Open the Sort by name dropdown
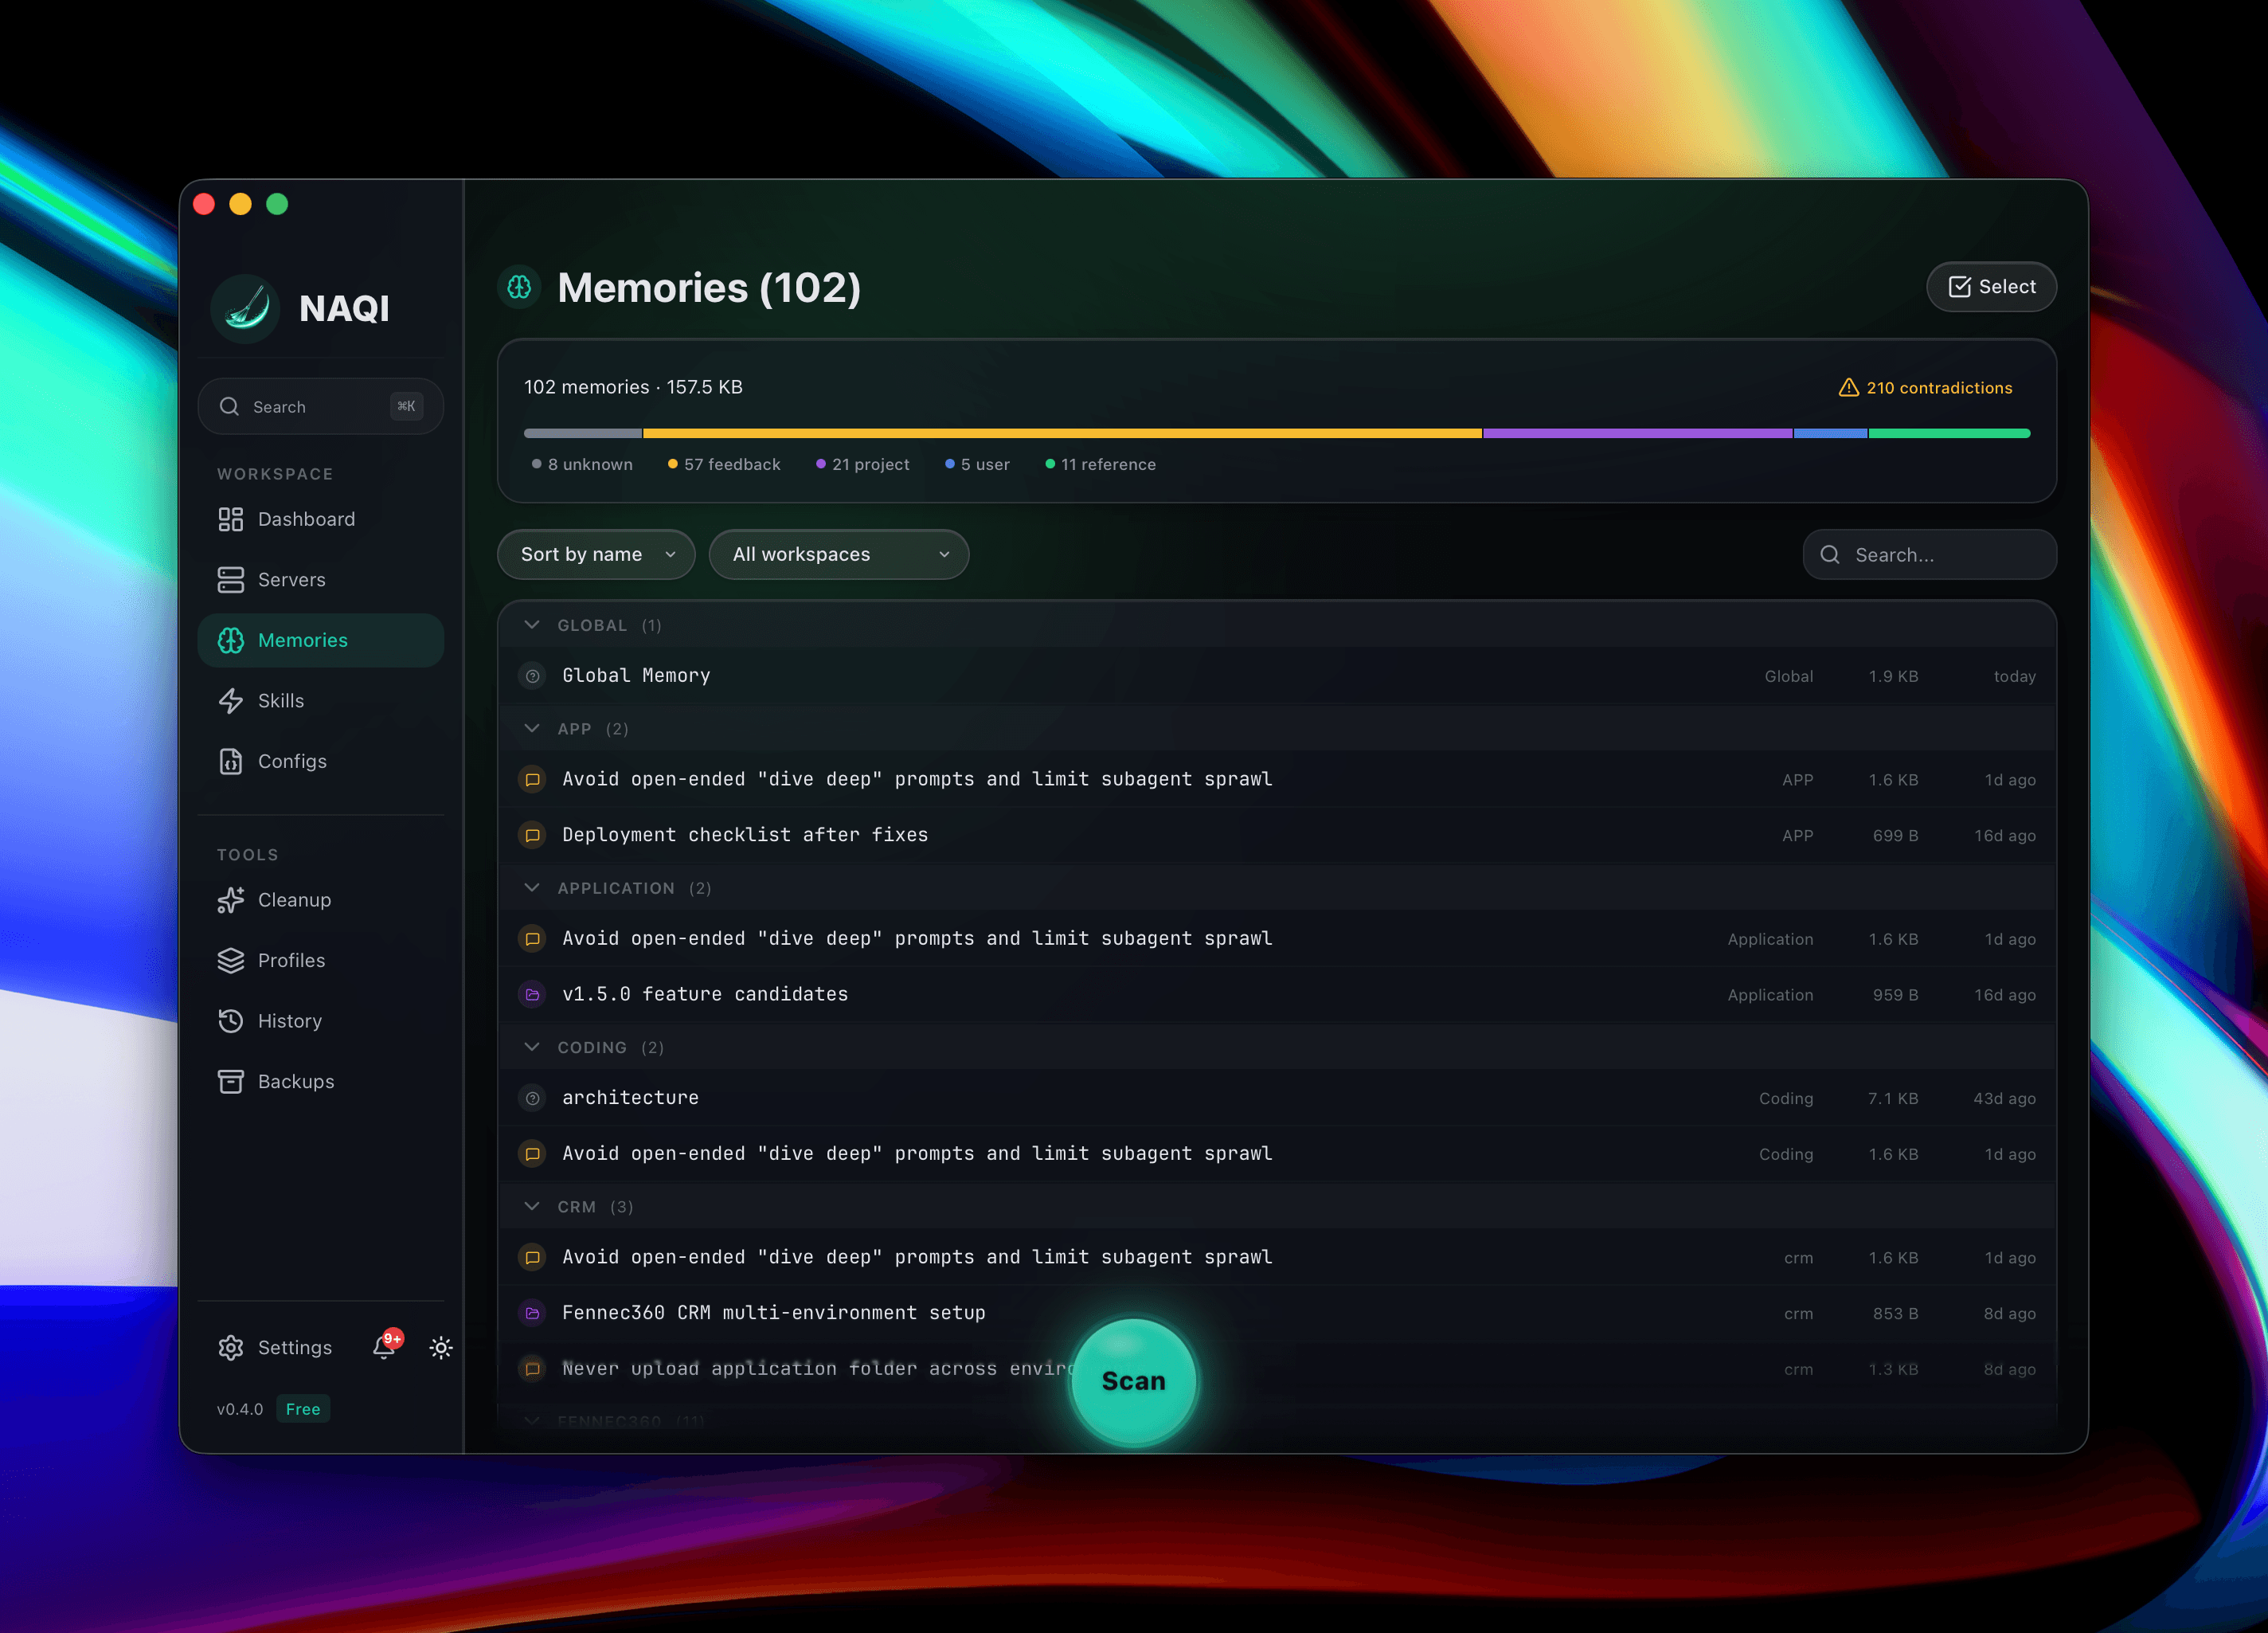 pos(596,554)
